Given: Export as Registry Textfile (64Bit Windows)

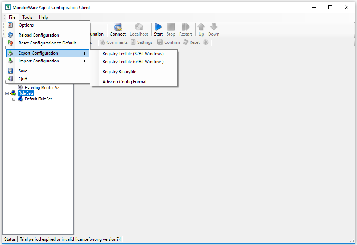Looking at the screenshot, I should tap(134, 62).
